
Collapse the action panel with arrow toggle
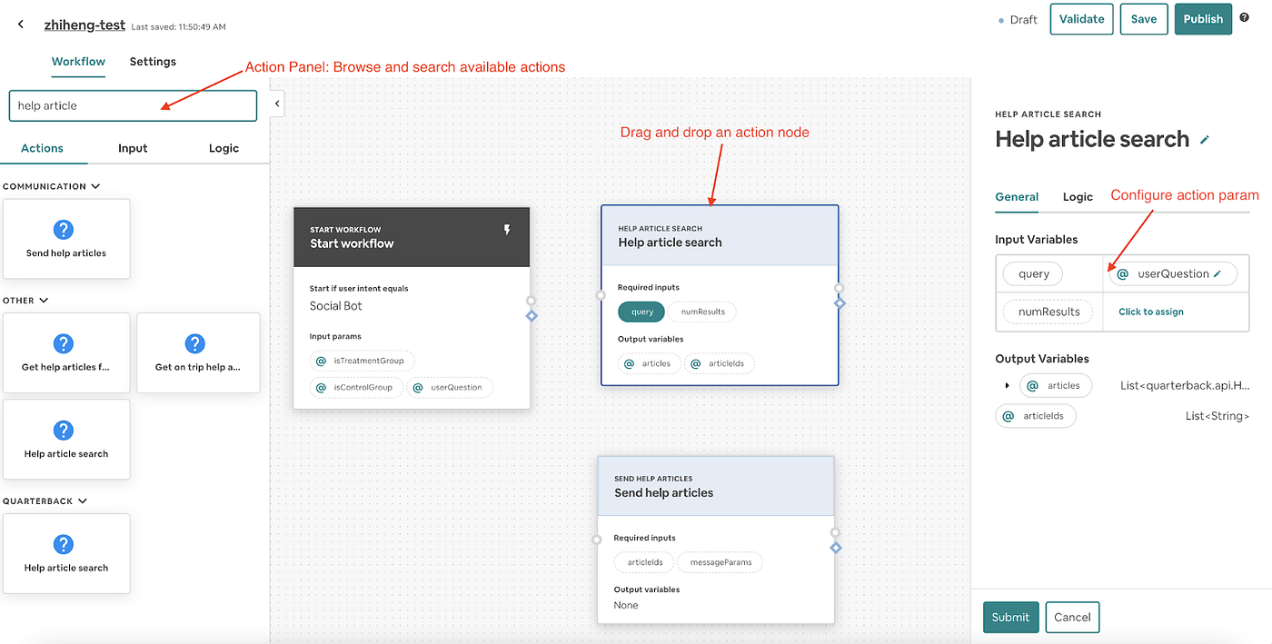[278, 104]
